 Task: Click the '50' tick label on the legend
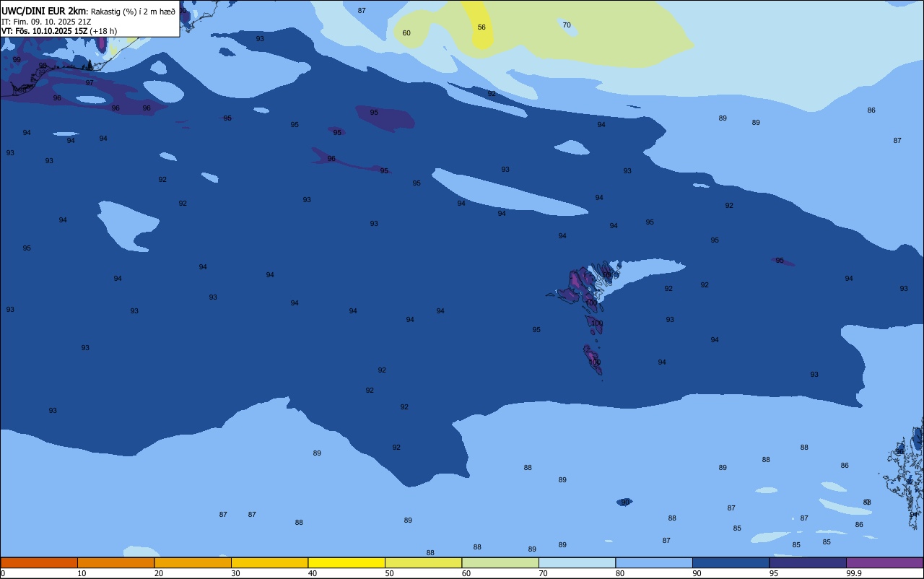[389, 573]
